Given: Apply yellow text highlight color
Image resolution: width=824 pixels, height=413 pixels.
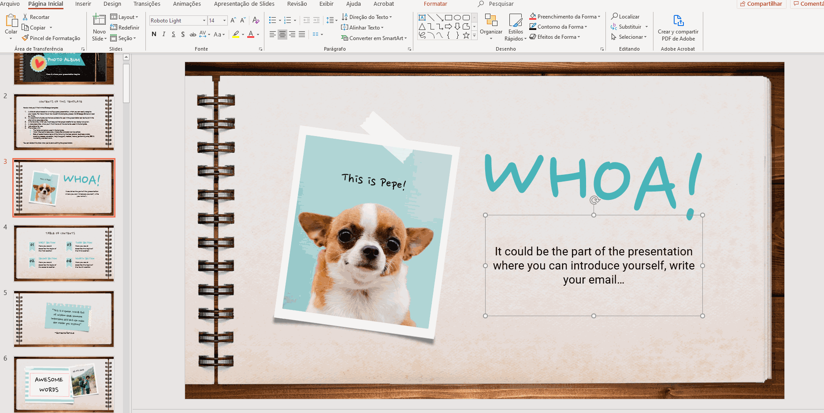Looking at the screenshot, I should coord(236,34).
